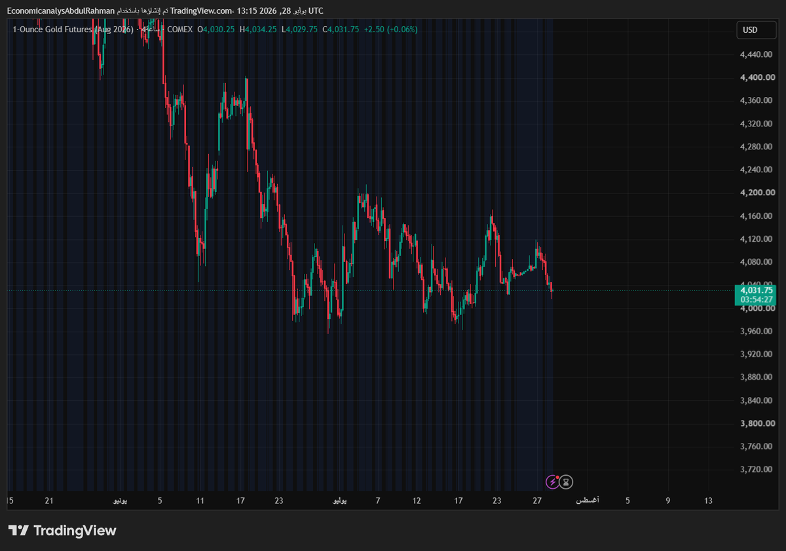Click the +2.50 (+0.06%) change value

click(x=390, y=29)
